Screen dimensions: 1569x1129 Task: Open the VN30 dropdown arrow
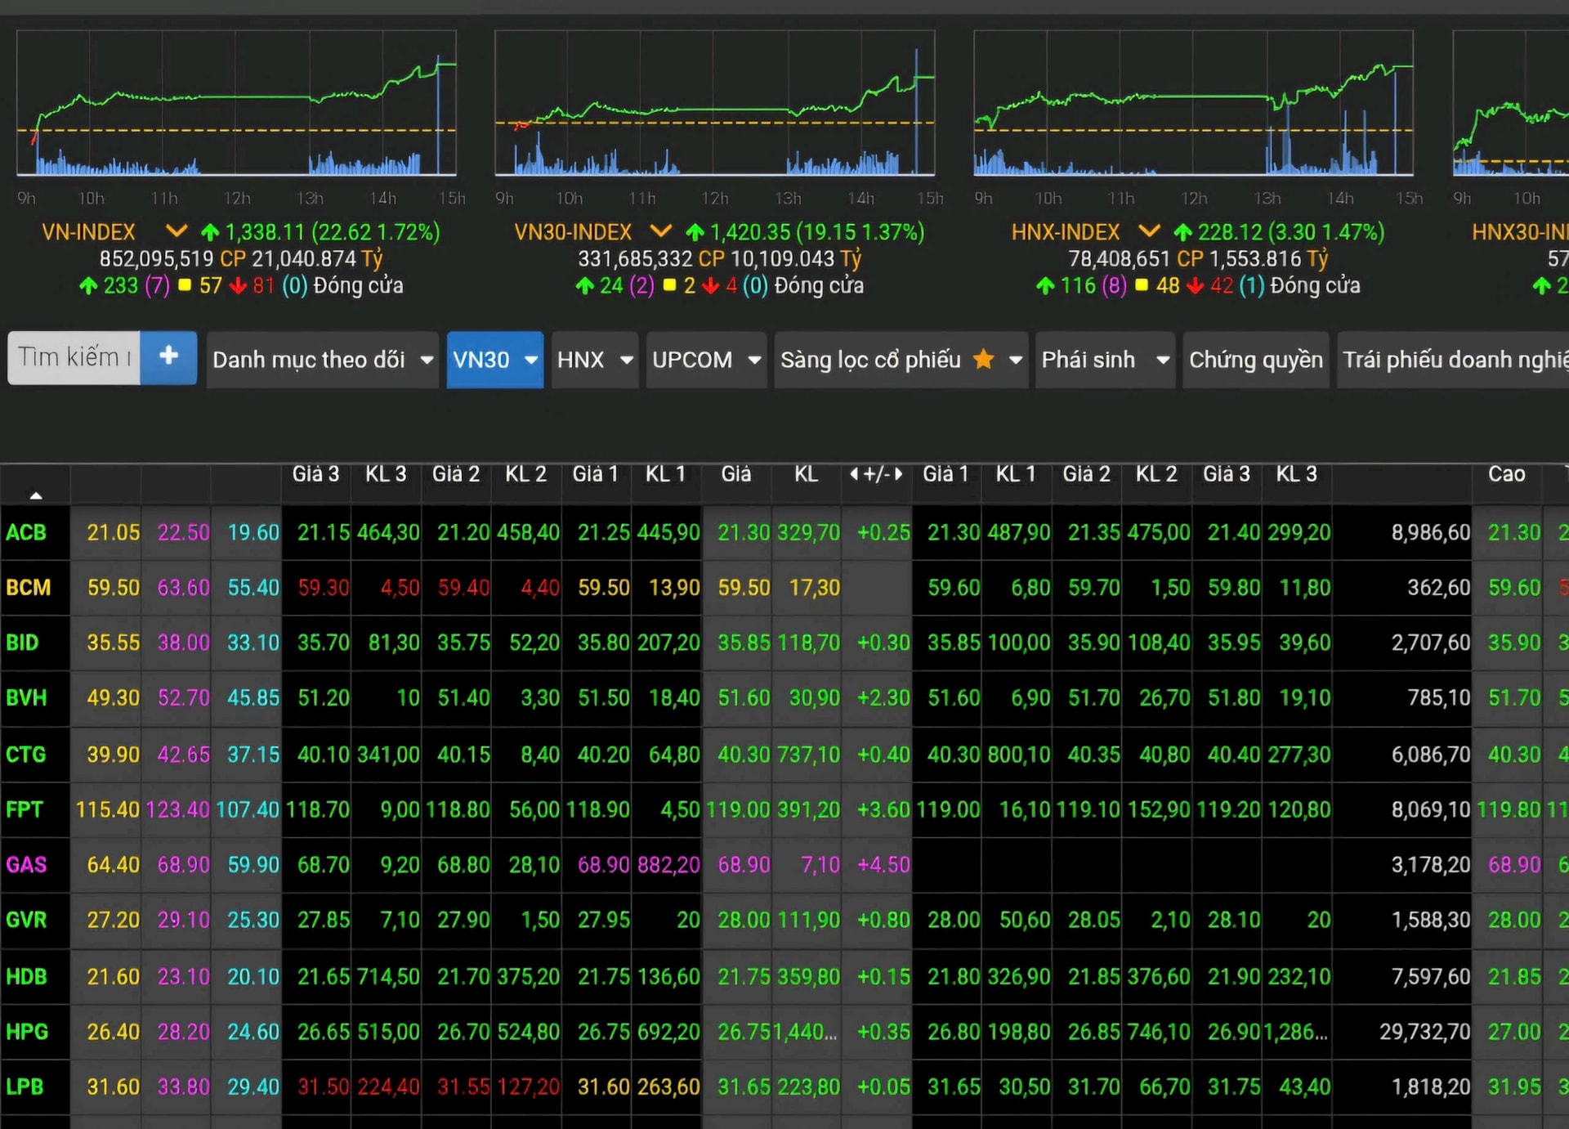(531, 360)
